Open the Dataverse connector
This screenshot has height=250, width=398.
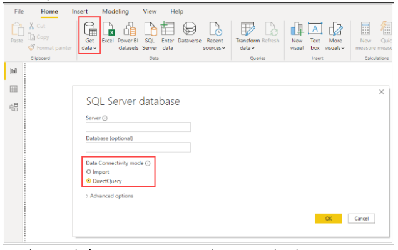189,34
